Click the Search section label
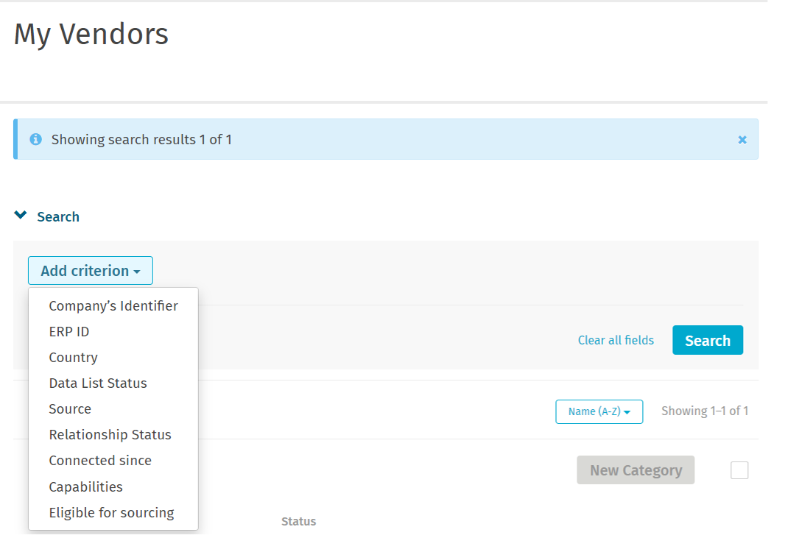This screenshot has height=538, width=785. click(58, 217)
